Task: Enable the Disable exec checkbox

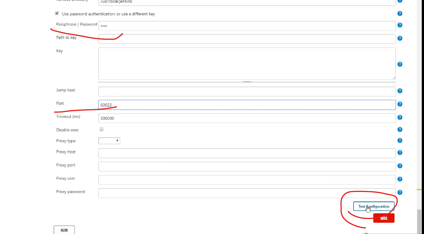Action: click(101, 129)
